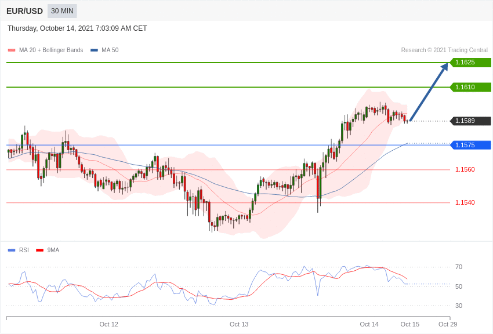This screenshot has height=334, width=493.
Task: Click the Oct 12 date axis label
Action: [x=109, y=324]
